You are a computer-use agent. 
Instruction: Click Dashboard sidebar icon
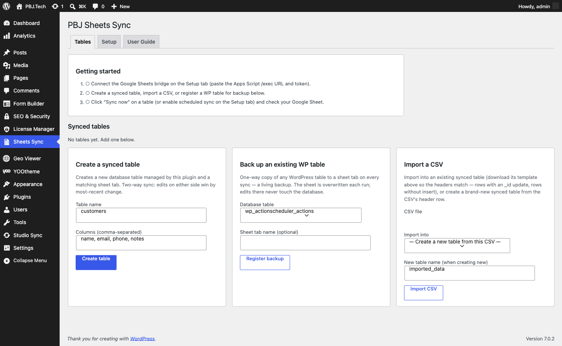tap(7, 23)
